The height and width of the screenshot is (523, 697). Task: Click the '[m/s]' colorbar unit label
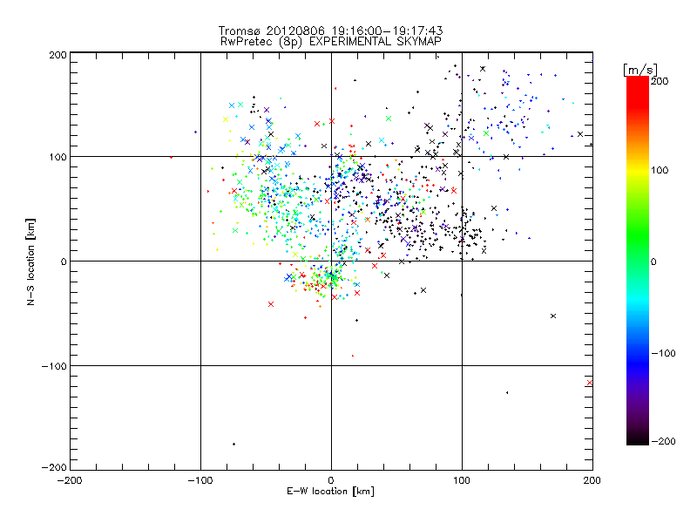pos(639,70)
